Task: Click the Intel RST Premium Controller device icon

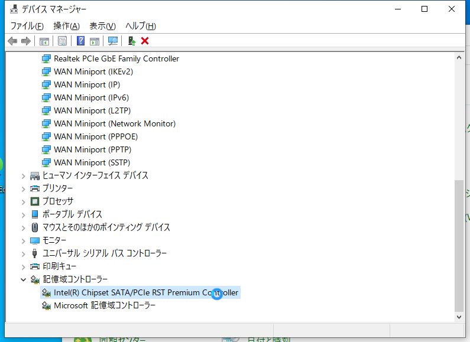Action: [46, 292]
